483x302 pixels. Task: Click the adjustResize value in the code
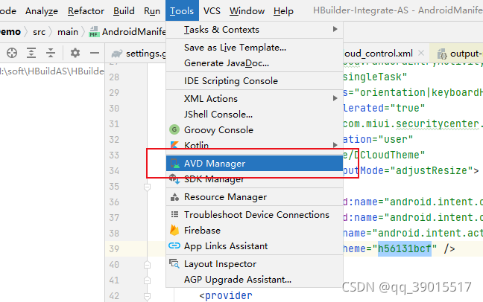432,170
